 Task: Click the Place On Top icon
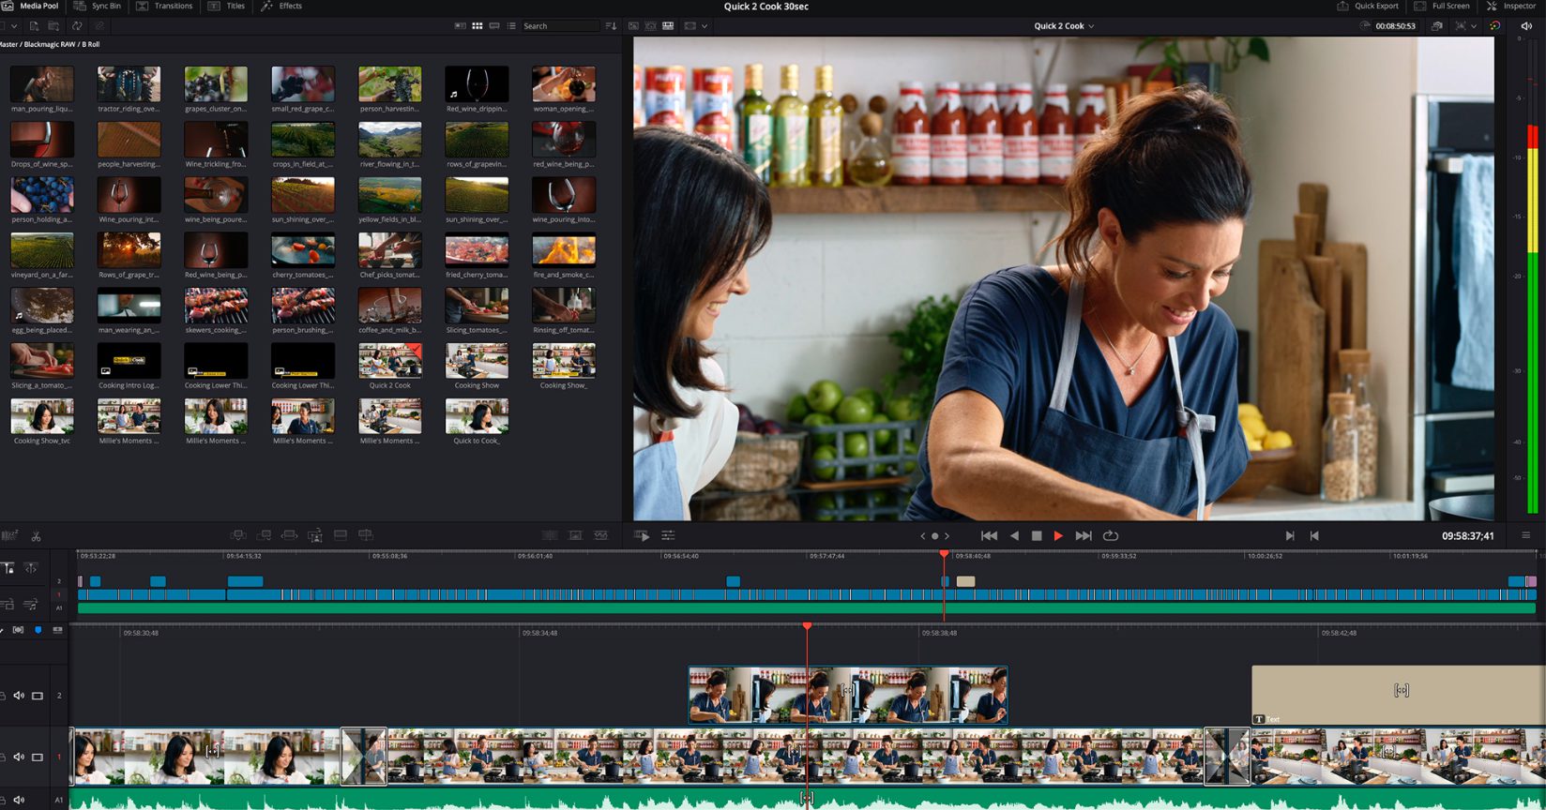tap(341, 535)
